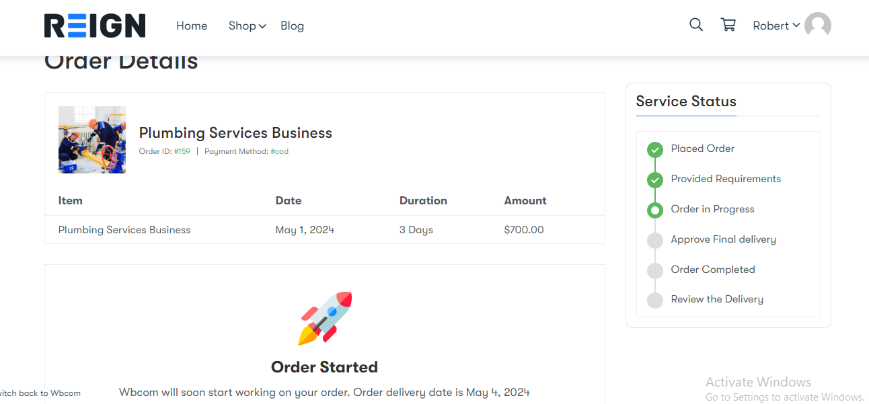Click the rocket Order Started icon
Screen dimensions: 869x404
pos(325,318)
